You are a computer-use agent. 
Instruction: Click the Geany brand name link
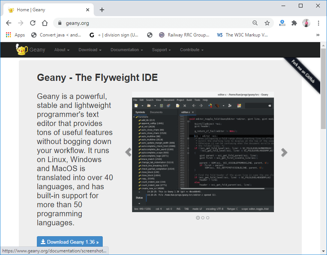(37, 50)
